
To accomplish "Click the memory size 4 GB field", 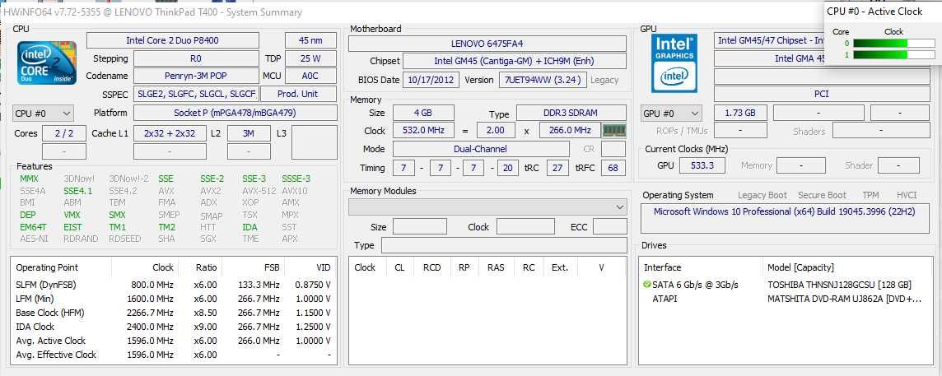I will point(423,113).
